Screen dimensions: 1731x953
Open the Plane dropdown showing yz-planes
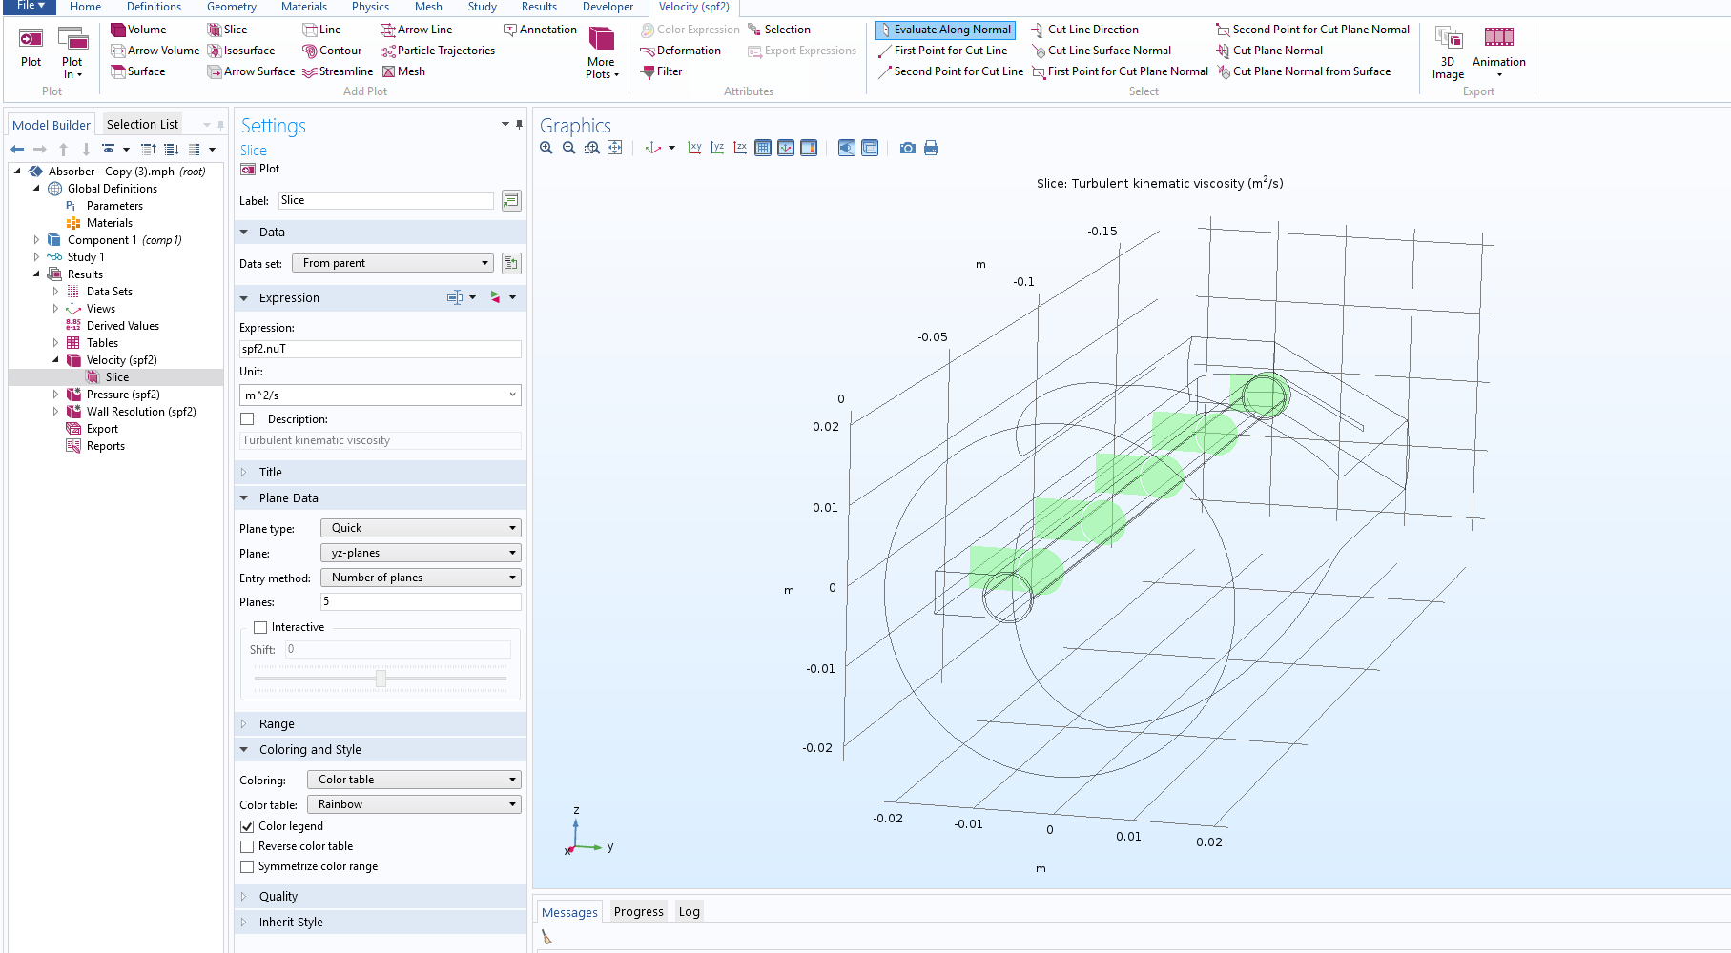421,553
